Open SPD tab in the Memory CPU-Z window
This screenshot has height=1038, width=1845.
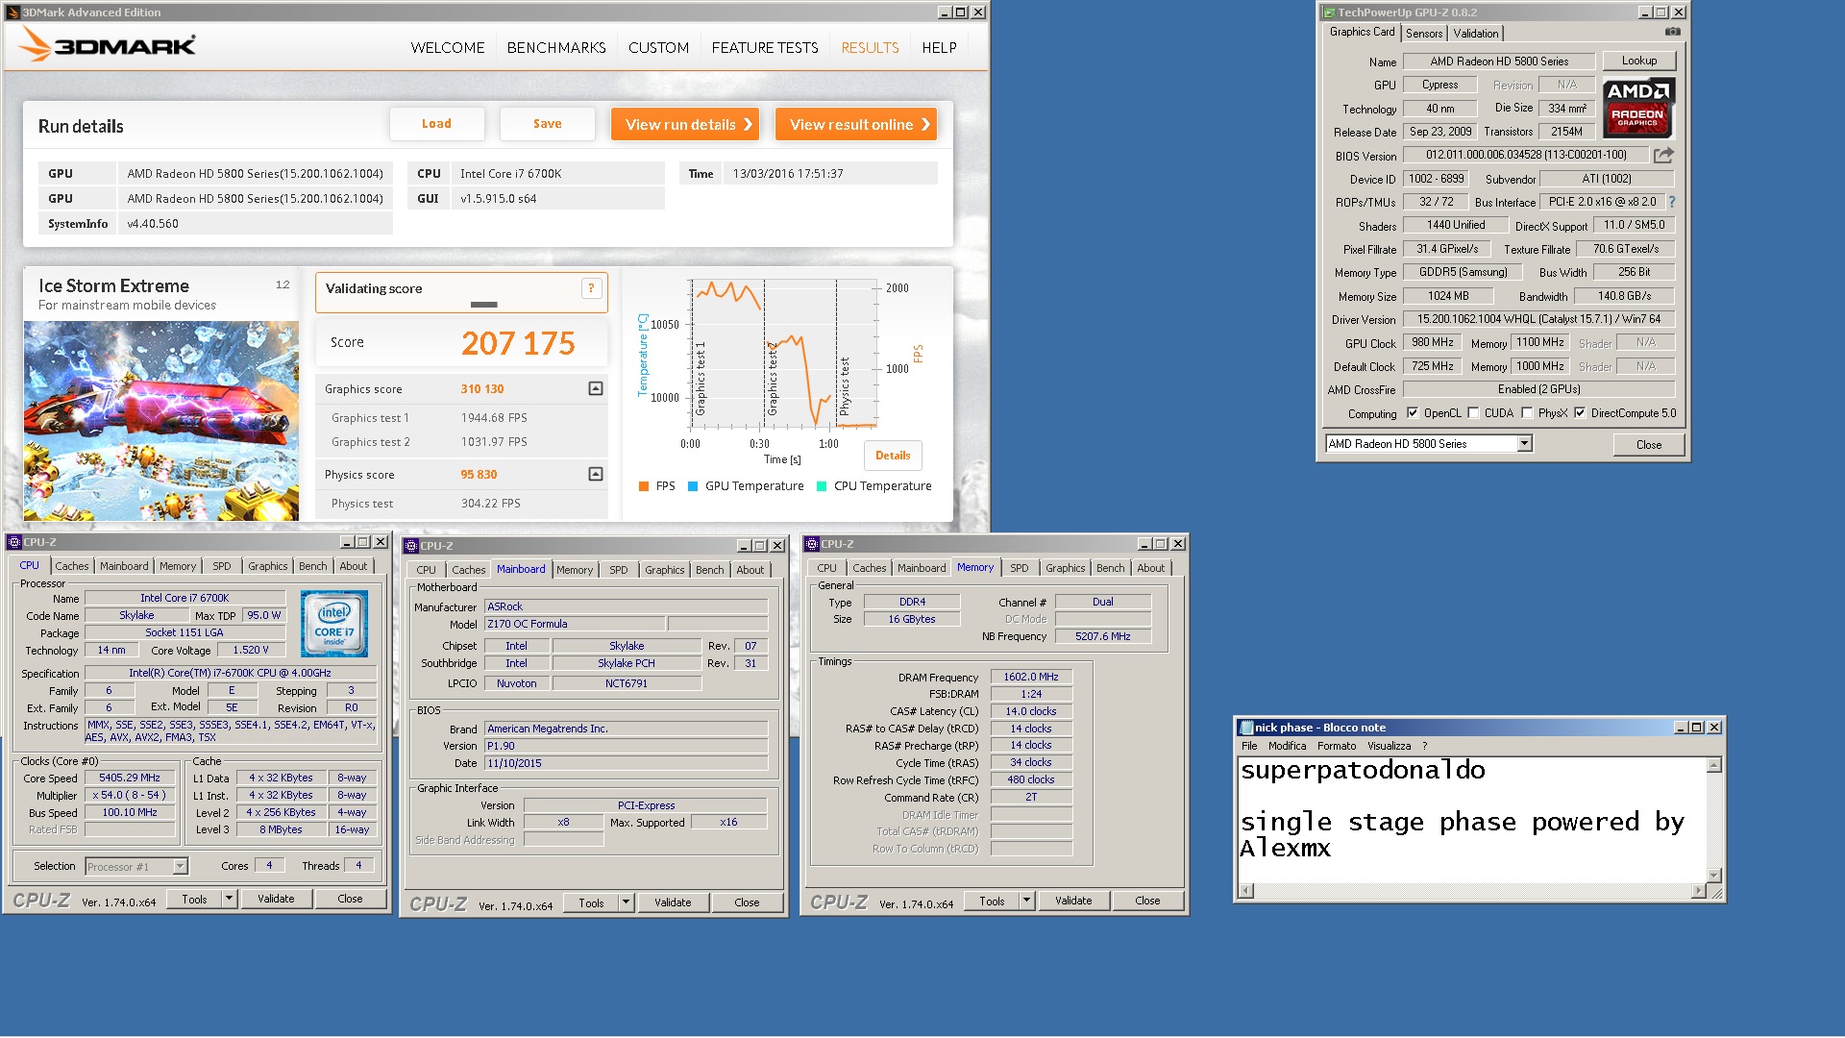(x=1020, y=568)
